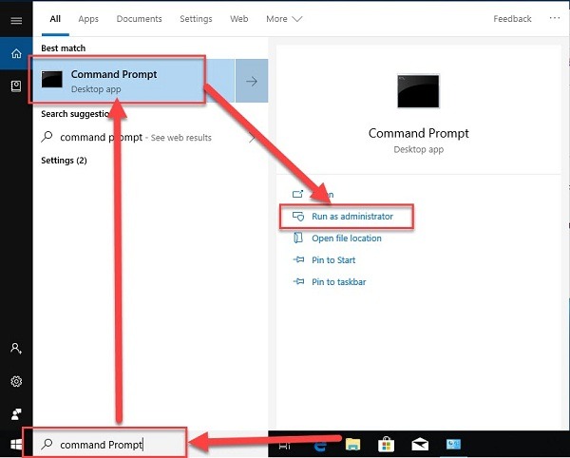Screen dimensions: 570x458
Task: Open Microsoft Edge from the taskbar
Action: [320, 445]
